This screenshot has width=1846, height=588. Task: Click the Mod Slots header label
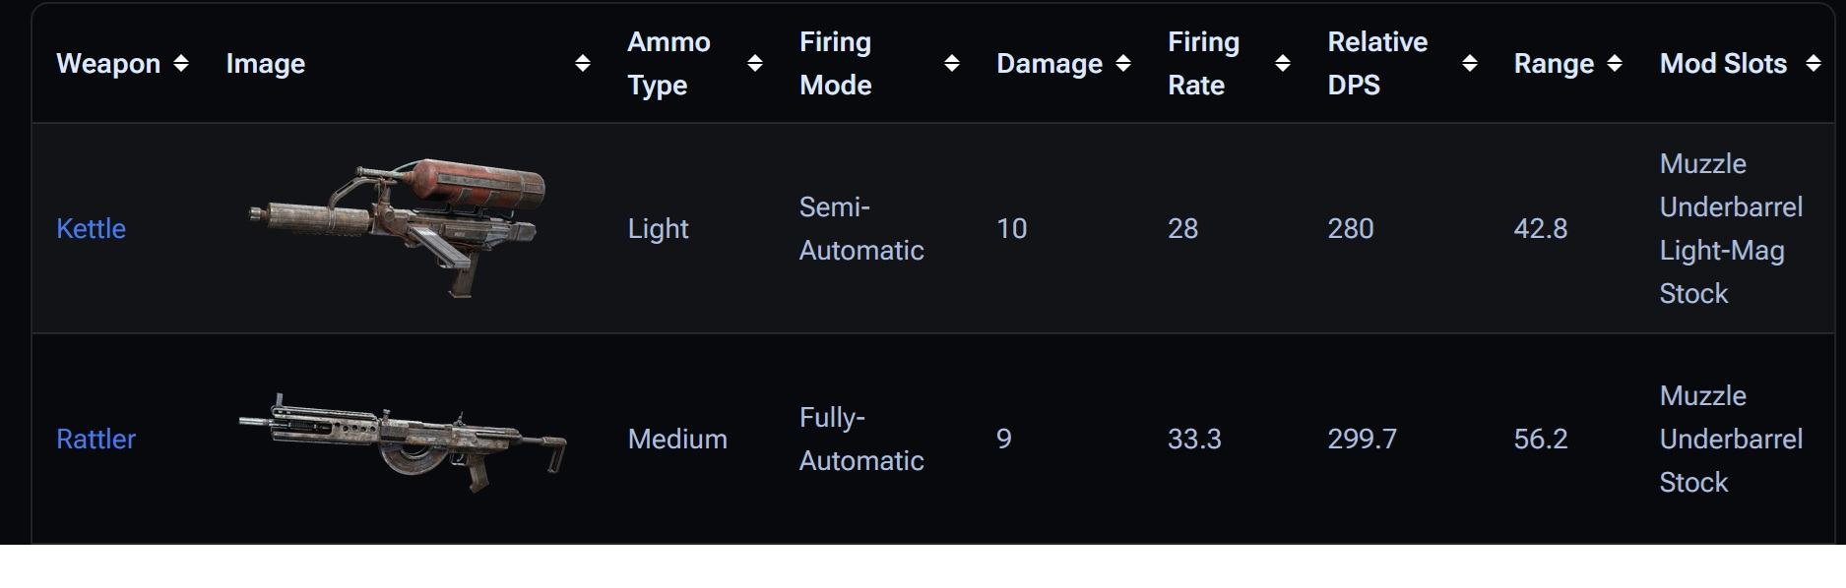1723,63
